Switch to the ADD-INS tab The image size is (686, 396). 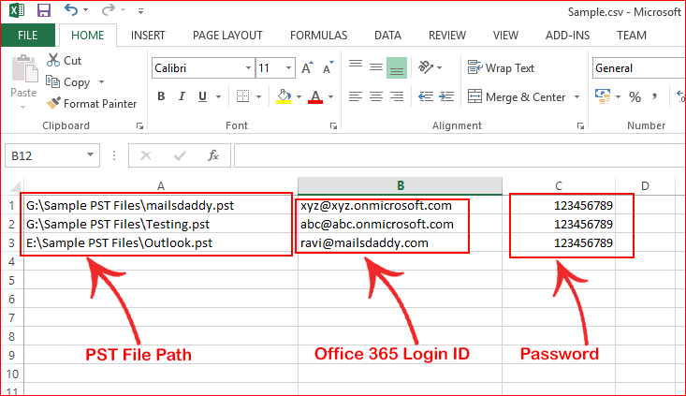567,35
